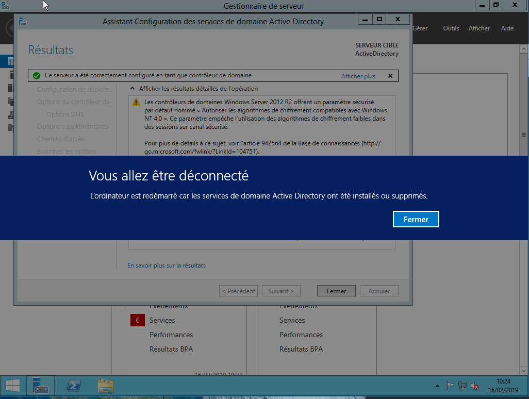Image resolution: width=529 pixels, height=399 pixels.
Task: Restore down the Gestionnaire de serveur window
Action: 495,5
